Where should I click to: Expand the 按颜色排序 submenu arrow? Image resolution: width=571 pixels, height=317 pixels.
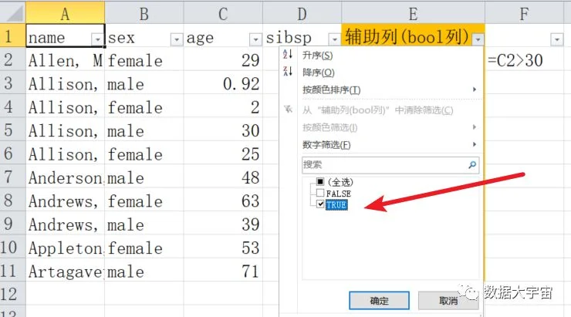(474, 89)
